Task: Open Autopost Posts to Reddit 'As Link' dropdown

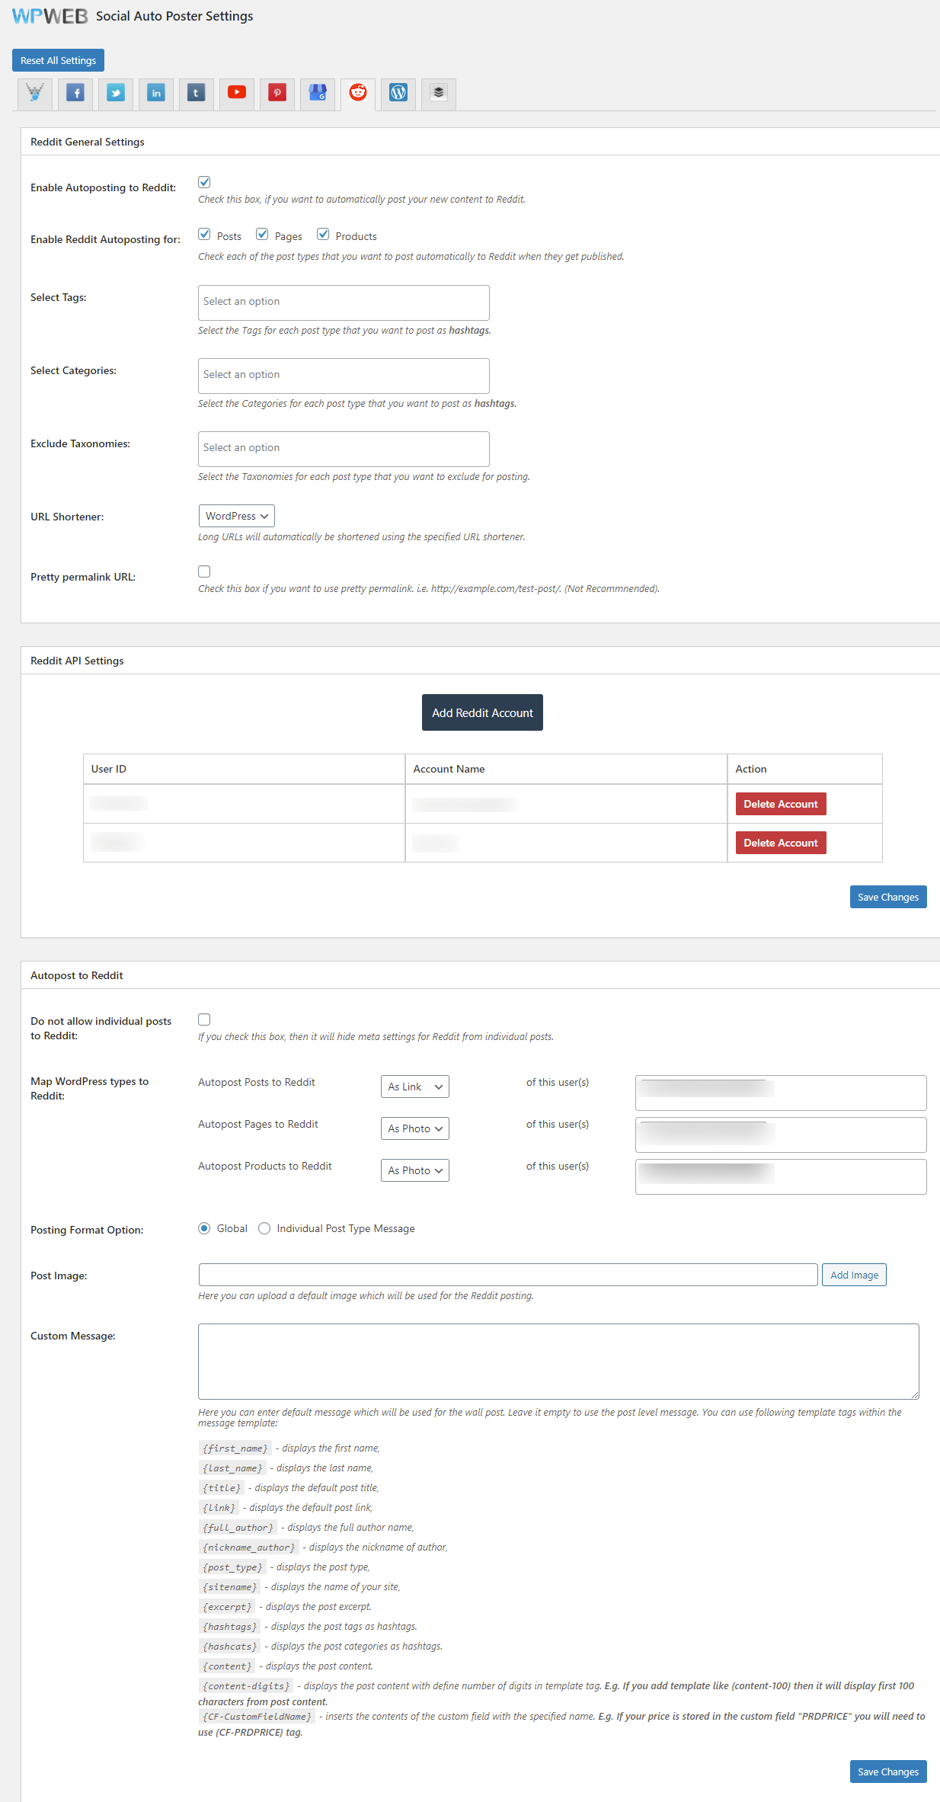Action: click(x=415, y=1087)
